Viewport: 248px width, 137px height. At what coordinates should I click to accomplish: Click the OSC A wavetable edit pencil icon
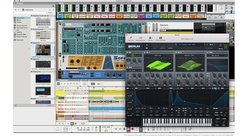(171, 61)
